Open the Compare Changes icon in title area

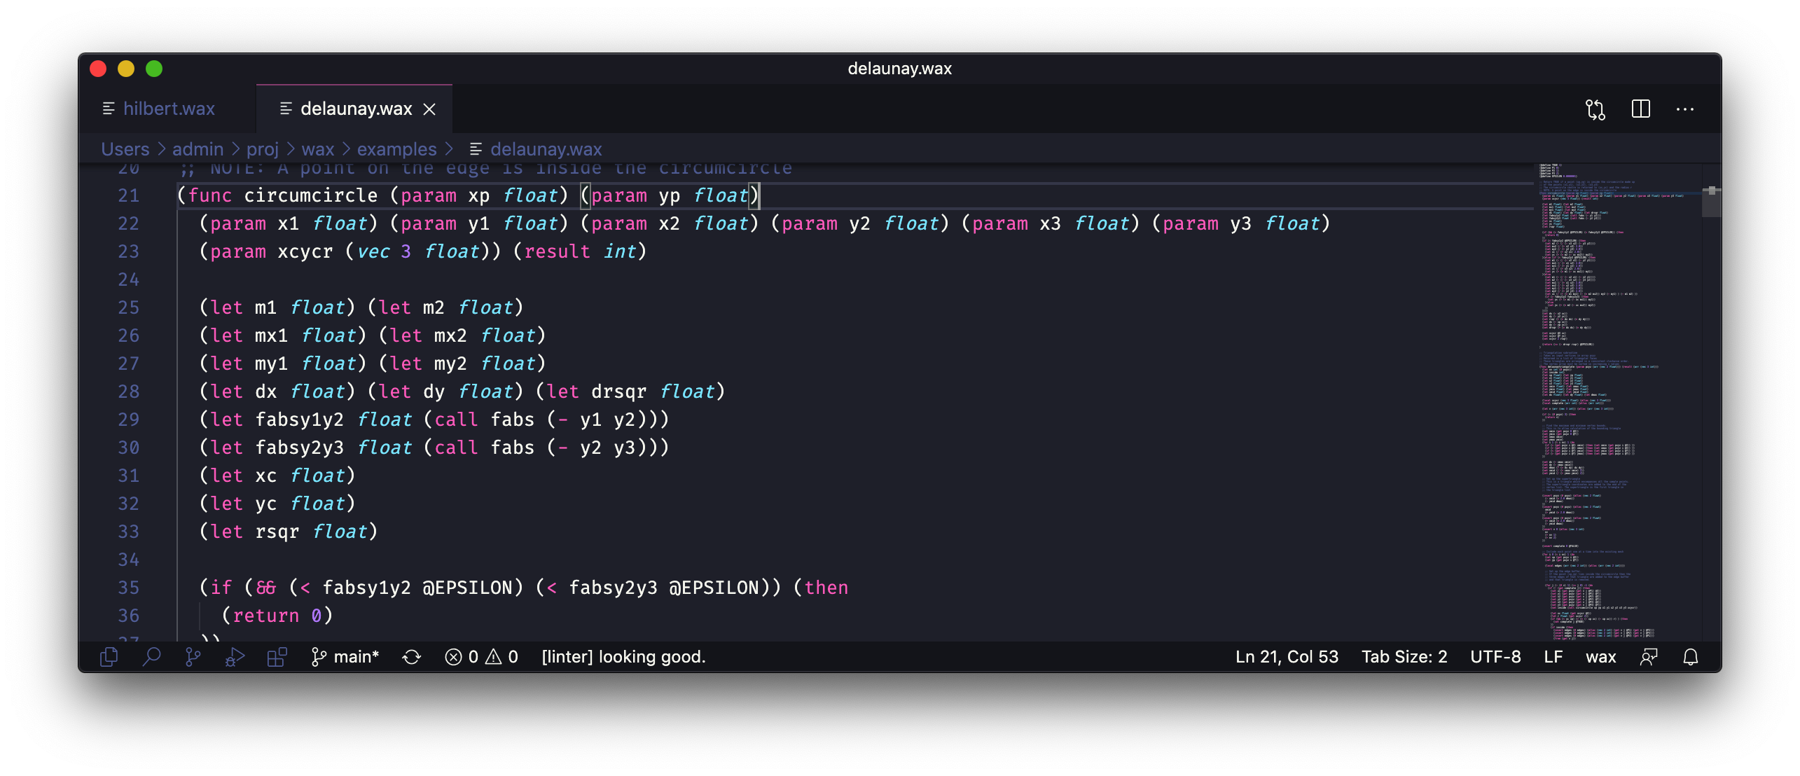click(1595, 109)
